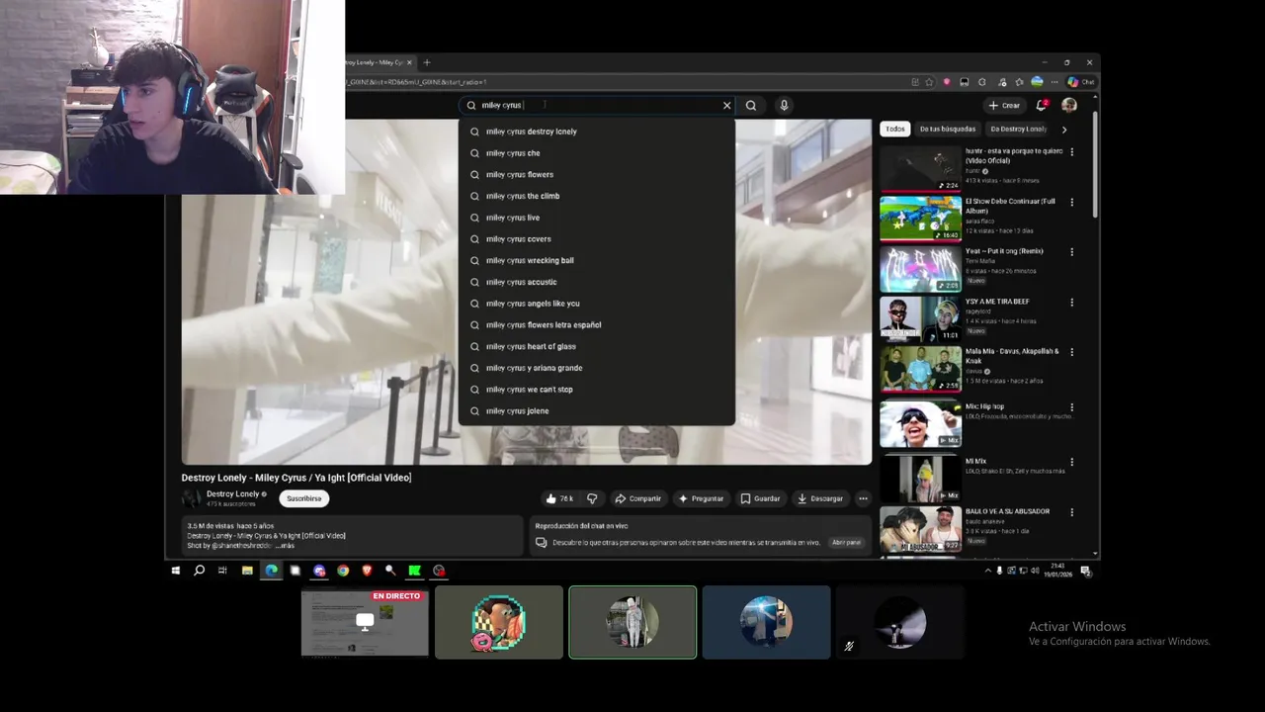Clear the YouTube search box with X

[726, 105]
